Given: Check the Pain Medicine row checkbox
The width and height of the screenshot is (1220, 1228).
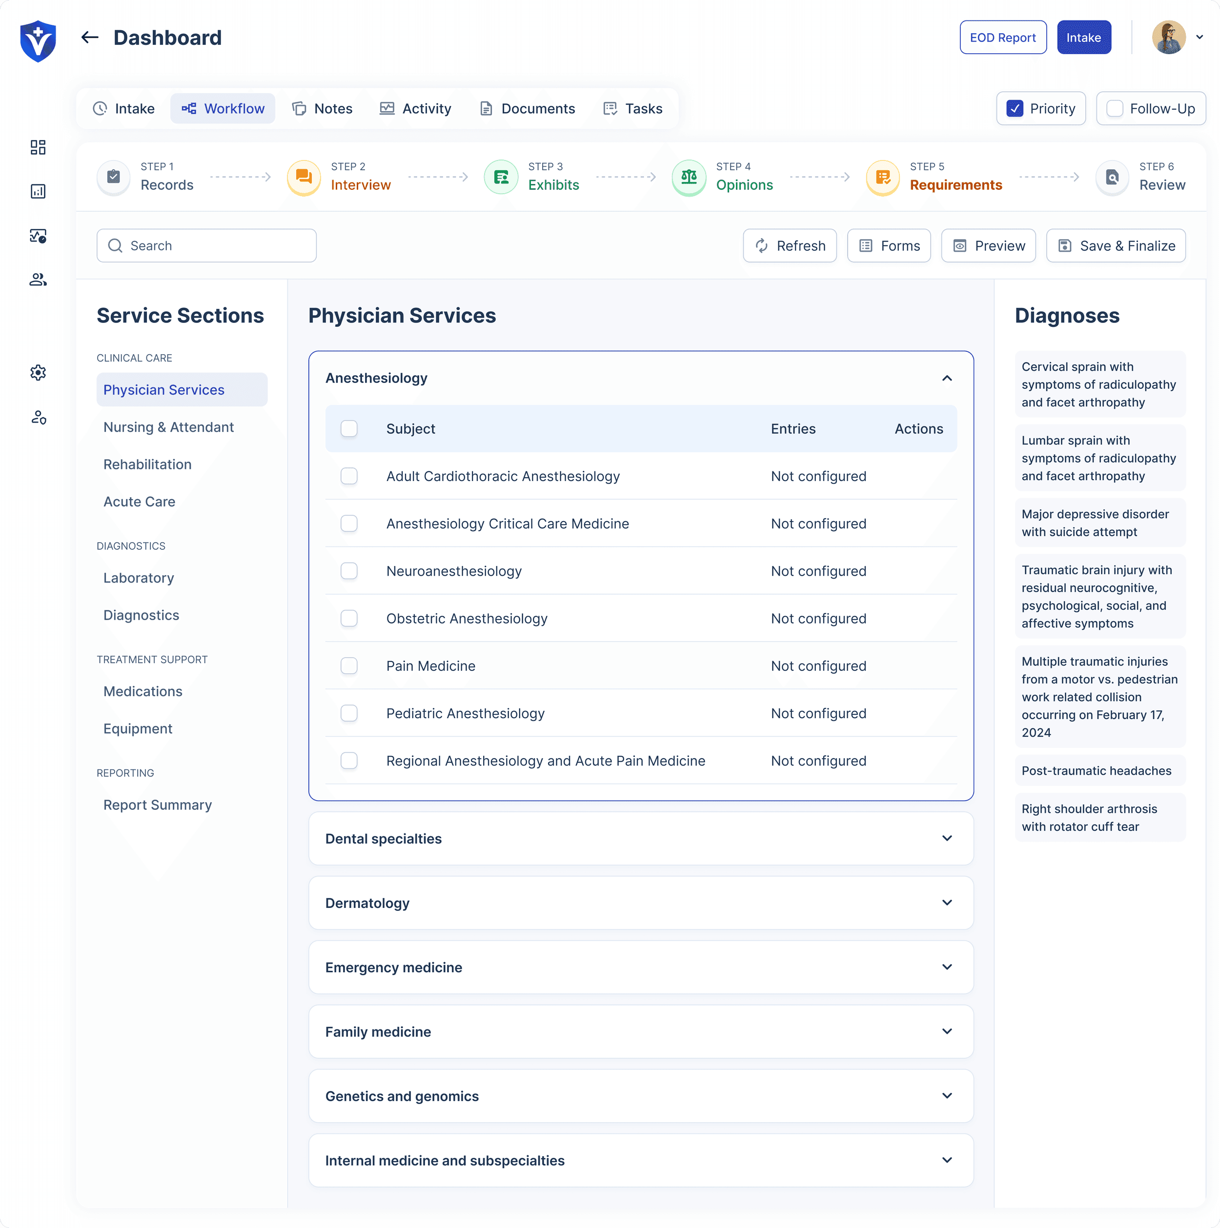Looking at the screenshot, I should tap(349, 665).
